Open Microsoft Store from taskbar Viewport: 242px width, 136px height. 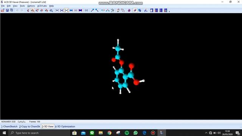point(74,133)
